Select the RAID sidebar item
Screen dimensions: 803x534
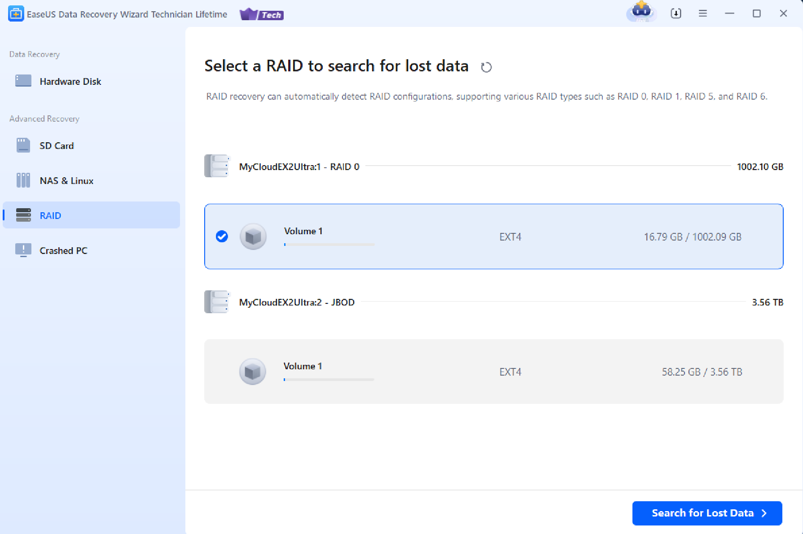click(x=50, y=215)
